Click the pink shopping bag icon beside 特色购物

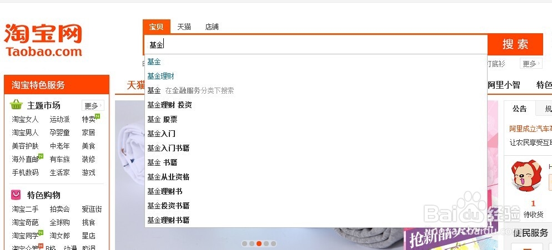(x=16, y=195)
